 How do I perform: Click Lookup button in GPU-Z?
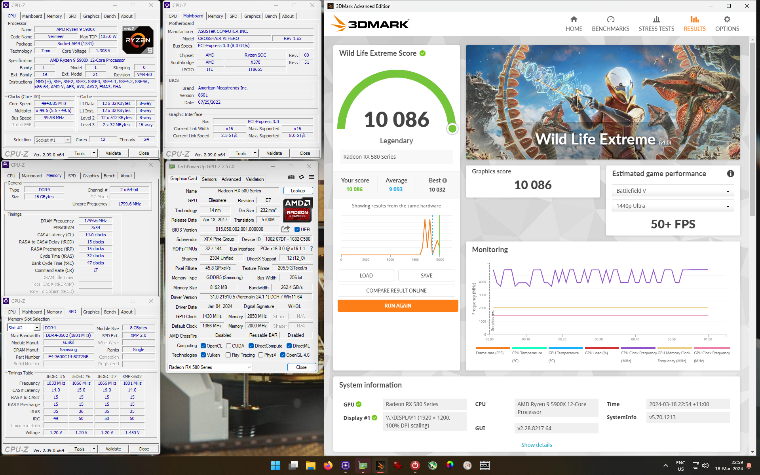tap(298, 190)
